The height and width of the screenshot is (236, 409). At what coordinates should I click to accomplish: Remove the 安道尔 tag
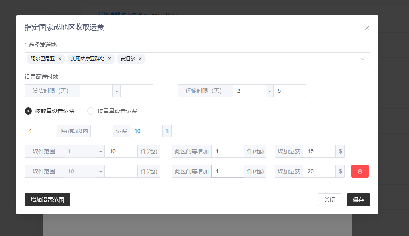[140, 59]
